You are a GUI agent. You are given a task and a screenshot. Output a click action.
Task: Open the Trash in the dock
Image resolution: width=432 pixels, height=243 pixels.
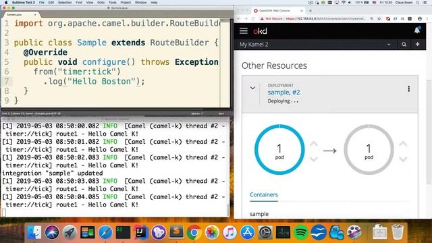pos(398,232)
